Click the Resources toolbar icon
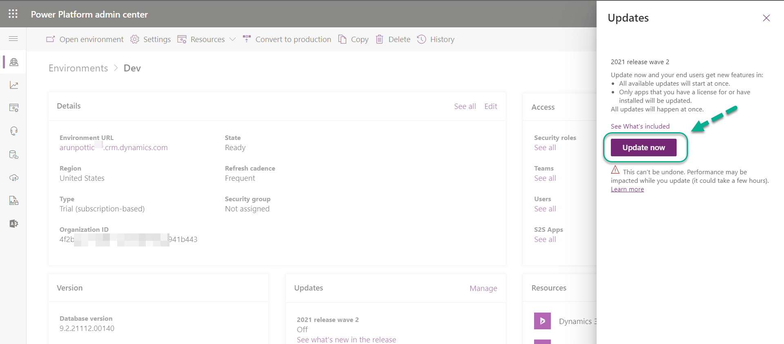The image size is (784, 344). coord(182,39)
